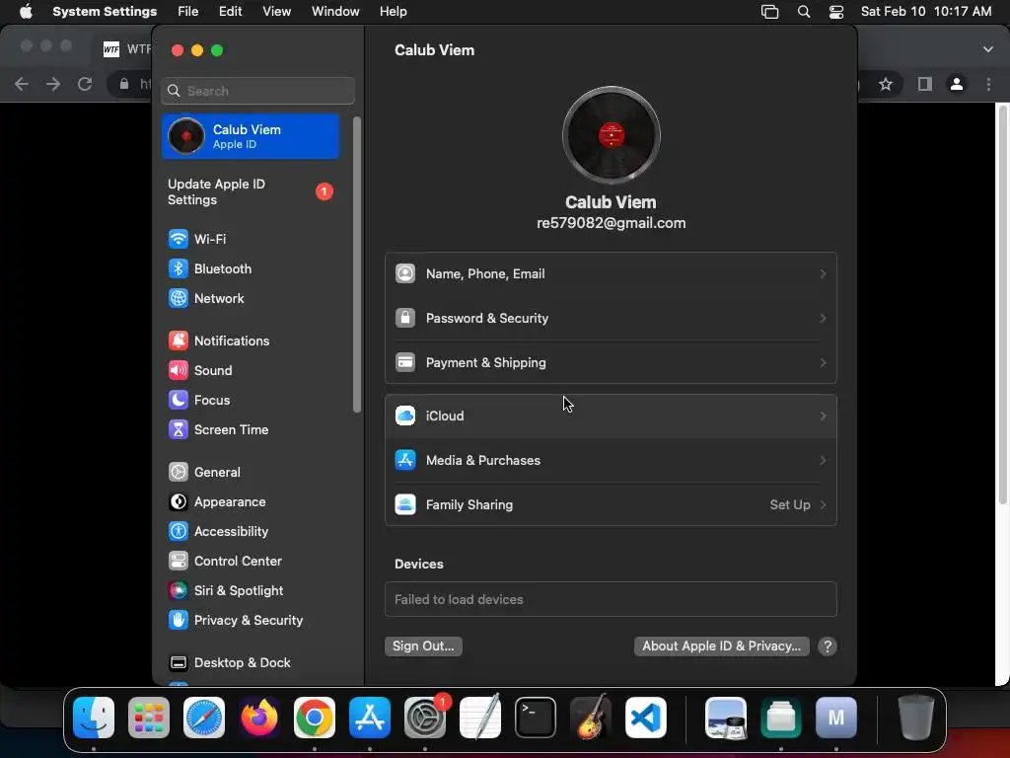1010x758 pixels.
Task: Open Preview from the Dock
Action: click(x=726, y=718)
